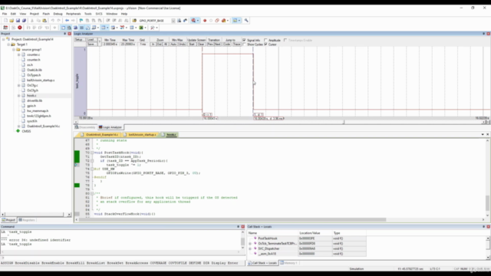The width and height of the screenshot is (491, 276).
Task: Click the Insert Bookmark flag icon
Action: pyautogui.click(x=81, y=21)
